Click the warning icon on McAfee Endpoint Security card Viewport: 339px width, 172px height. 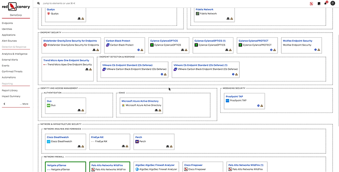[319, 50]
